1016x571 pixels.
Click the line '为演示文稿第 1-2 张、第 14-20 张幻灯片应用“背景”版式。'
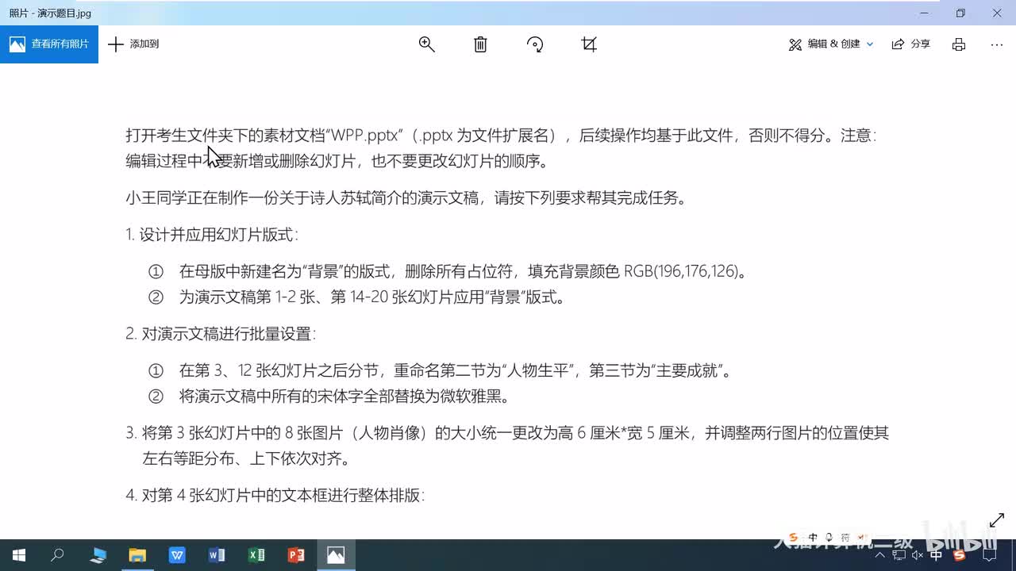point(372,297)
